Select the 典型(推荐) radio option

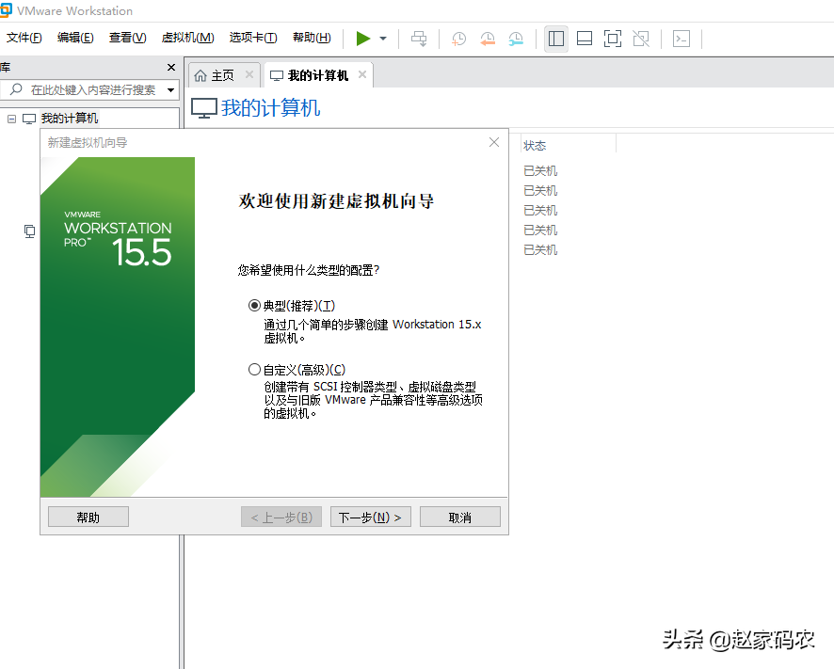pos(254,306)
